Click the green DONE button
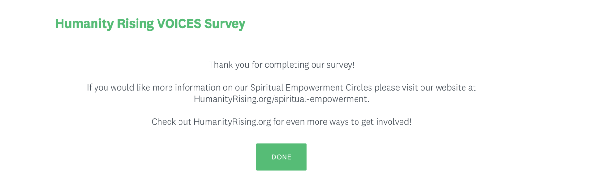The image size is (611, 187). [x=281, y=157]
